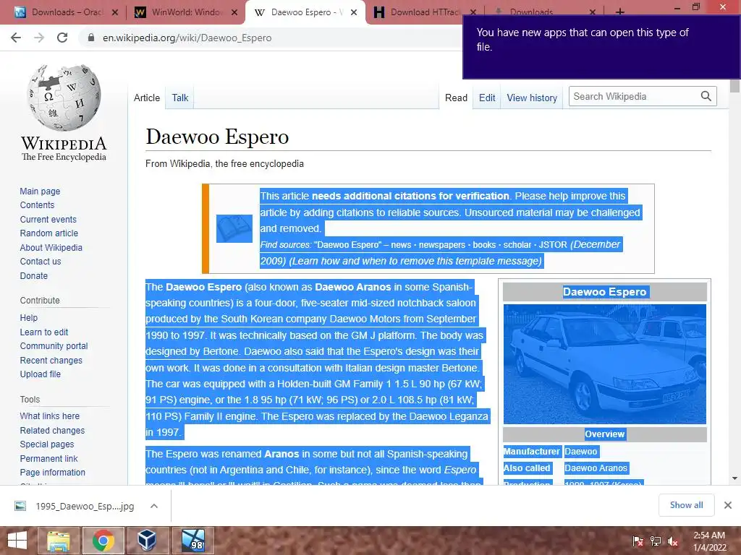The image size is (741, 555).
Task: Open About Wikipedia link
Action: click(x=51, y=247)
